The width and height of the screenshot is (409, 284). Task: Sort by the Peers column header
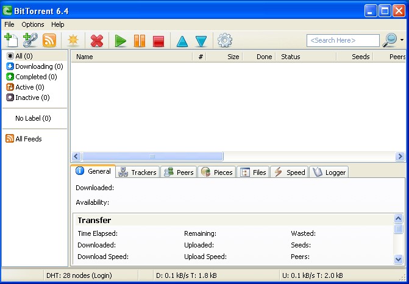tap(389, 57)
